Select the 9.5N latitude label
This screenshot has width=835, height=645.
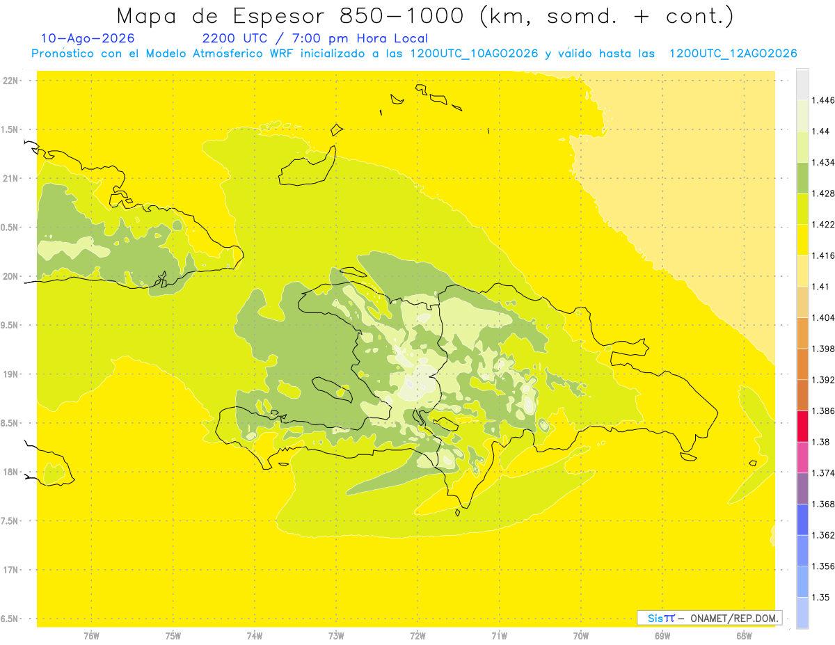coord(10,325)
